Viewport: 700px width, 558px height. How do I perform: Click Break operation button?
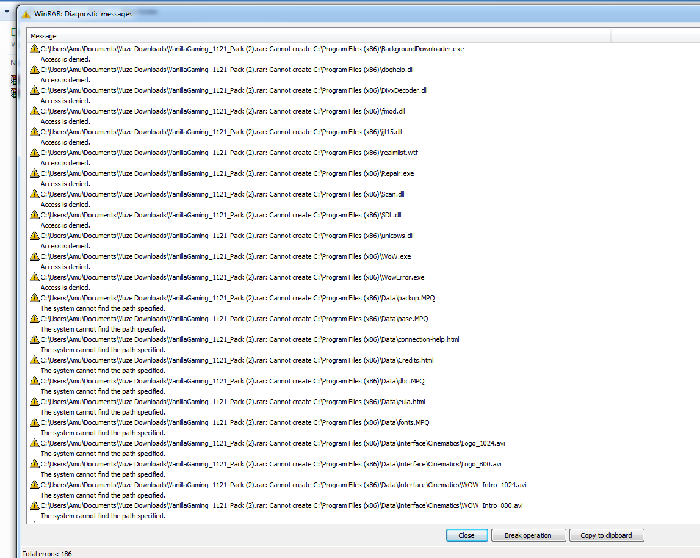coord(528,535)
